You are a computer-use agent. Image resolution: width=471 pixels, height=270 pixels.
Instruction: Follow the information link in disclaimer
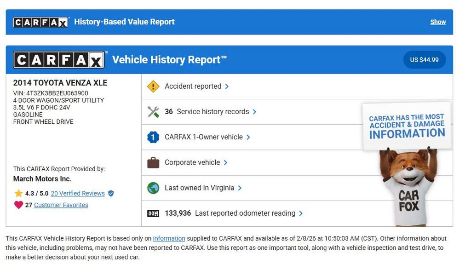point(169,238)
